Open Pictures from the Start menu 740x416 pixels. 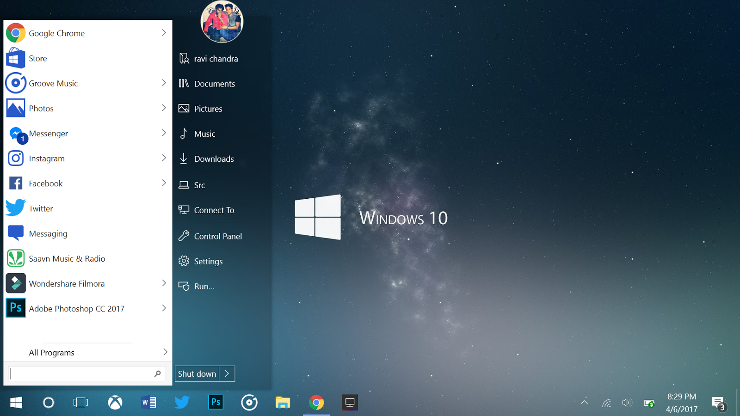click(201, 109)
